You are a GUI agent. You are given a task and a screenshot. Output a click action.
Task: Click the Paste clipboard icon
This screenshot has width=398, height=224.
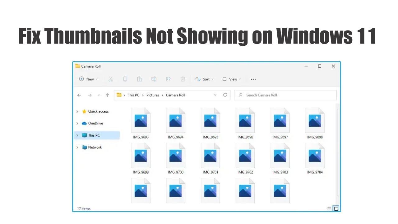(140, 79)
